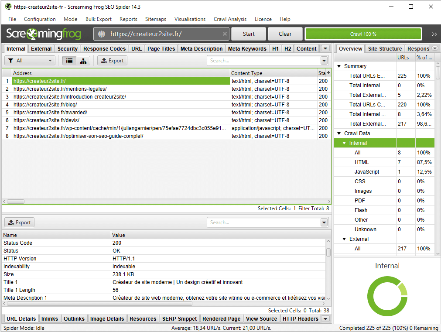The width and height of the screenshot is (441, 332).
Task: Open the filter All dropdown
Action: [x=30, y=61]
